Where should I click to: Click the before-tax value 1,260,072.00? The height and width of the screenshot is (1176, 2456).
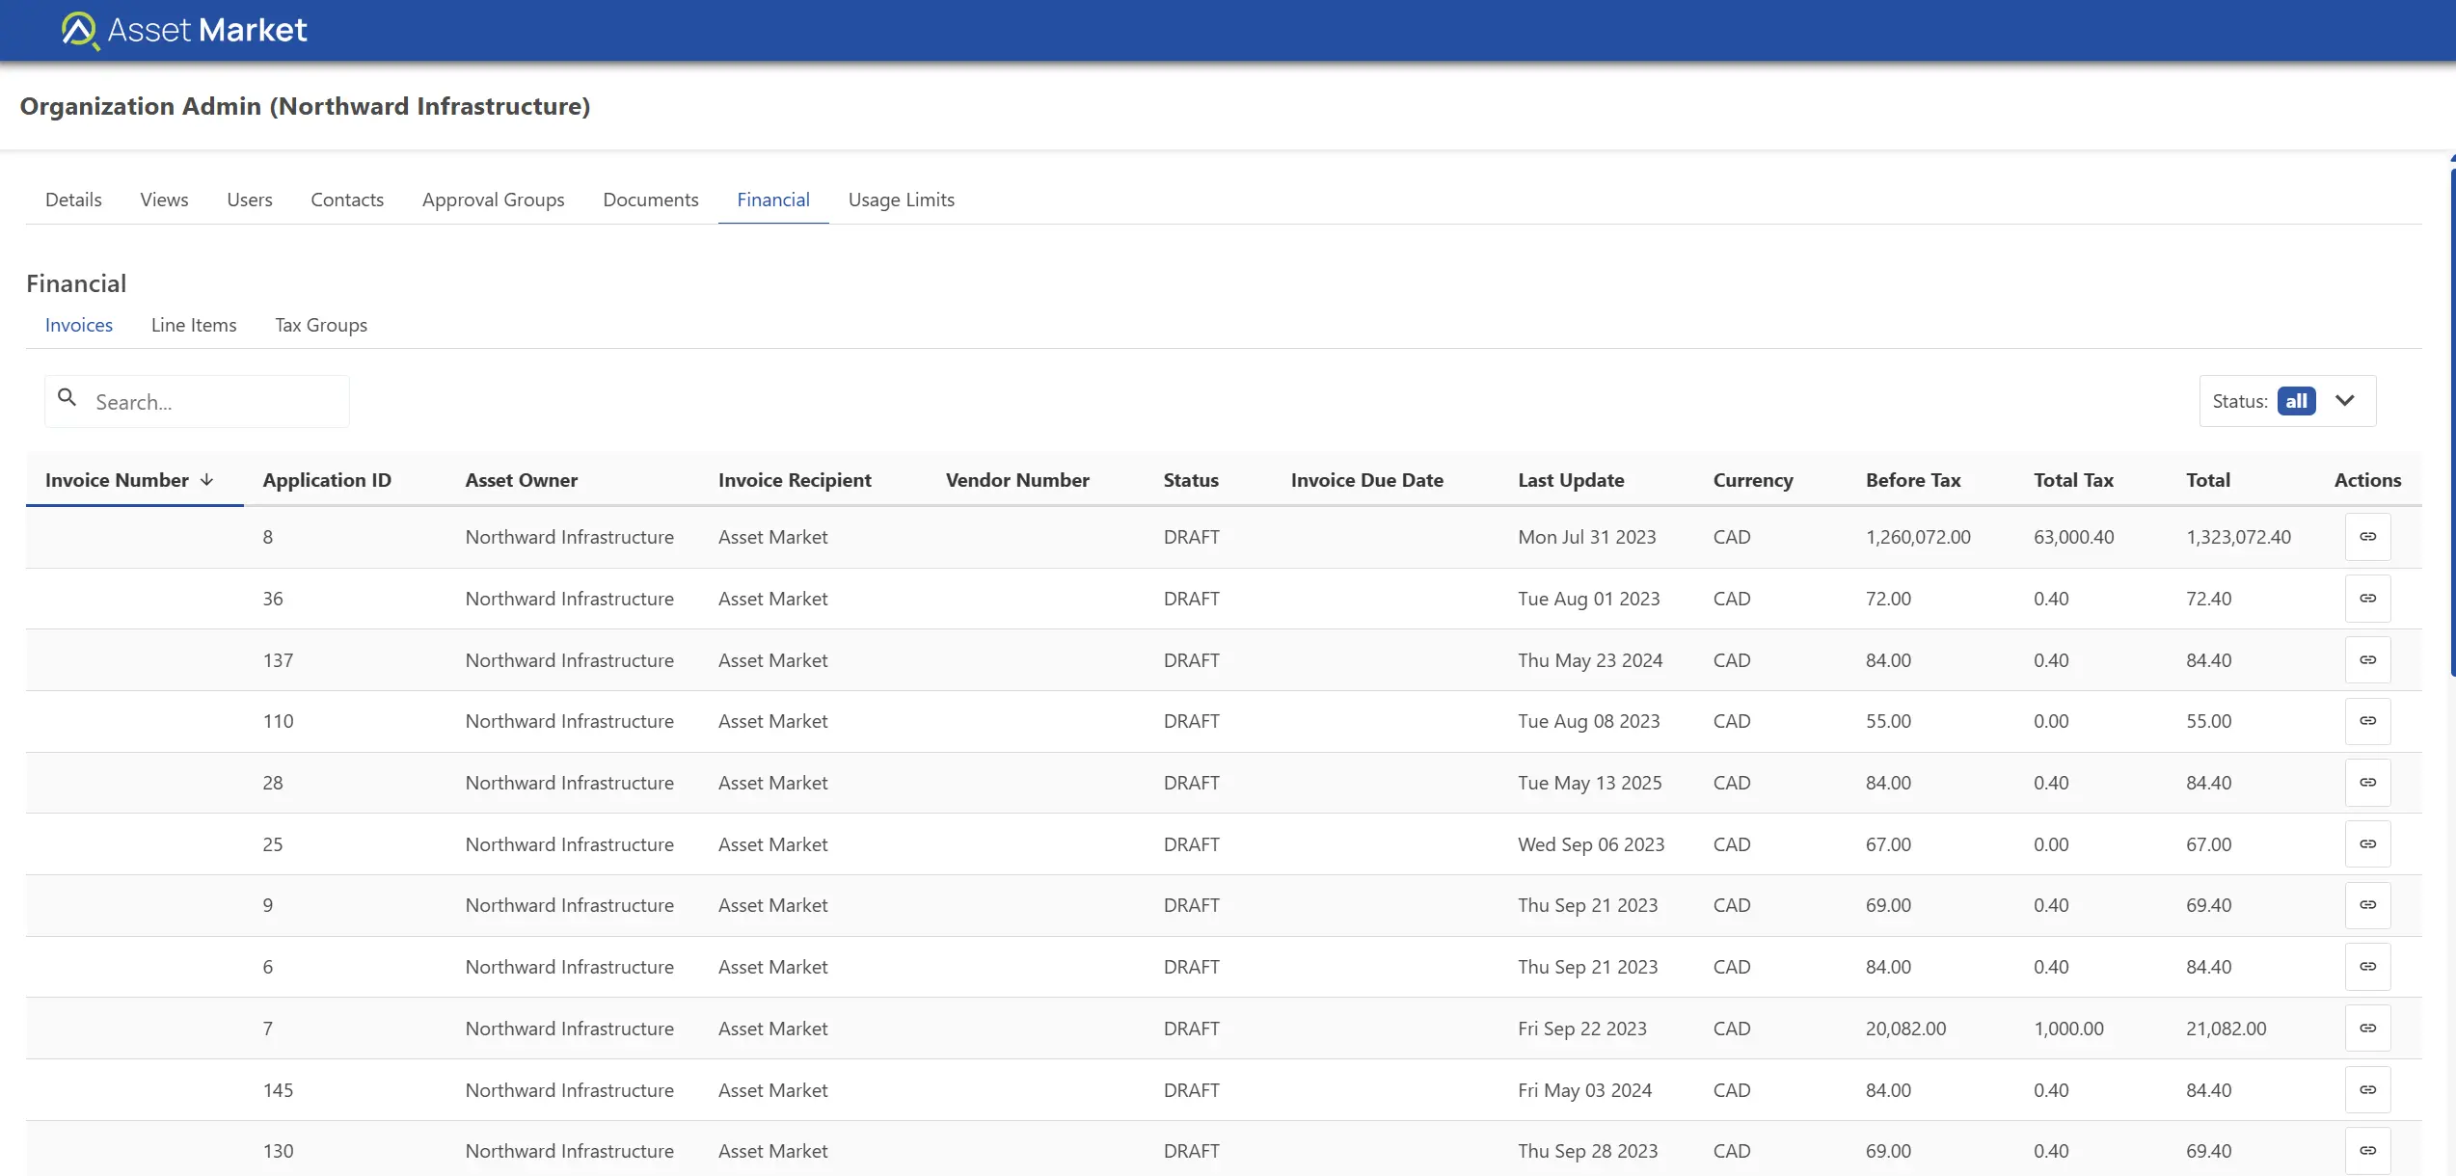click(1918, 537)
